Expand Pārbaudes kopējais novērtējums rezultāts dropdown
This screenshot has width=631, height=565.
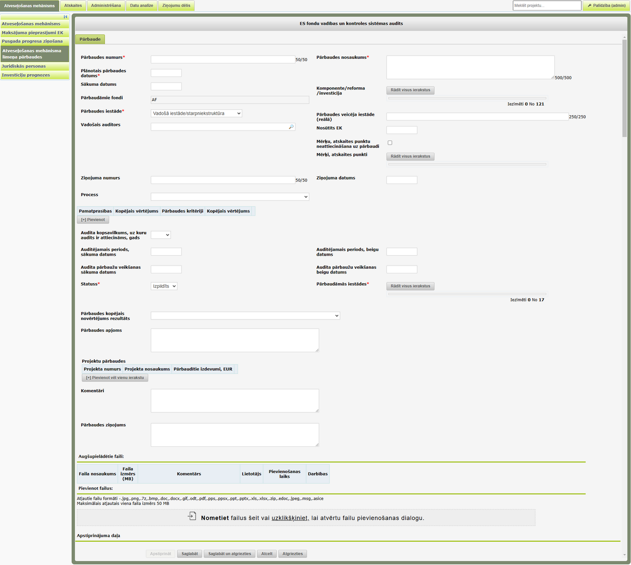[x=245, y=316]
